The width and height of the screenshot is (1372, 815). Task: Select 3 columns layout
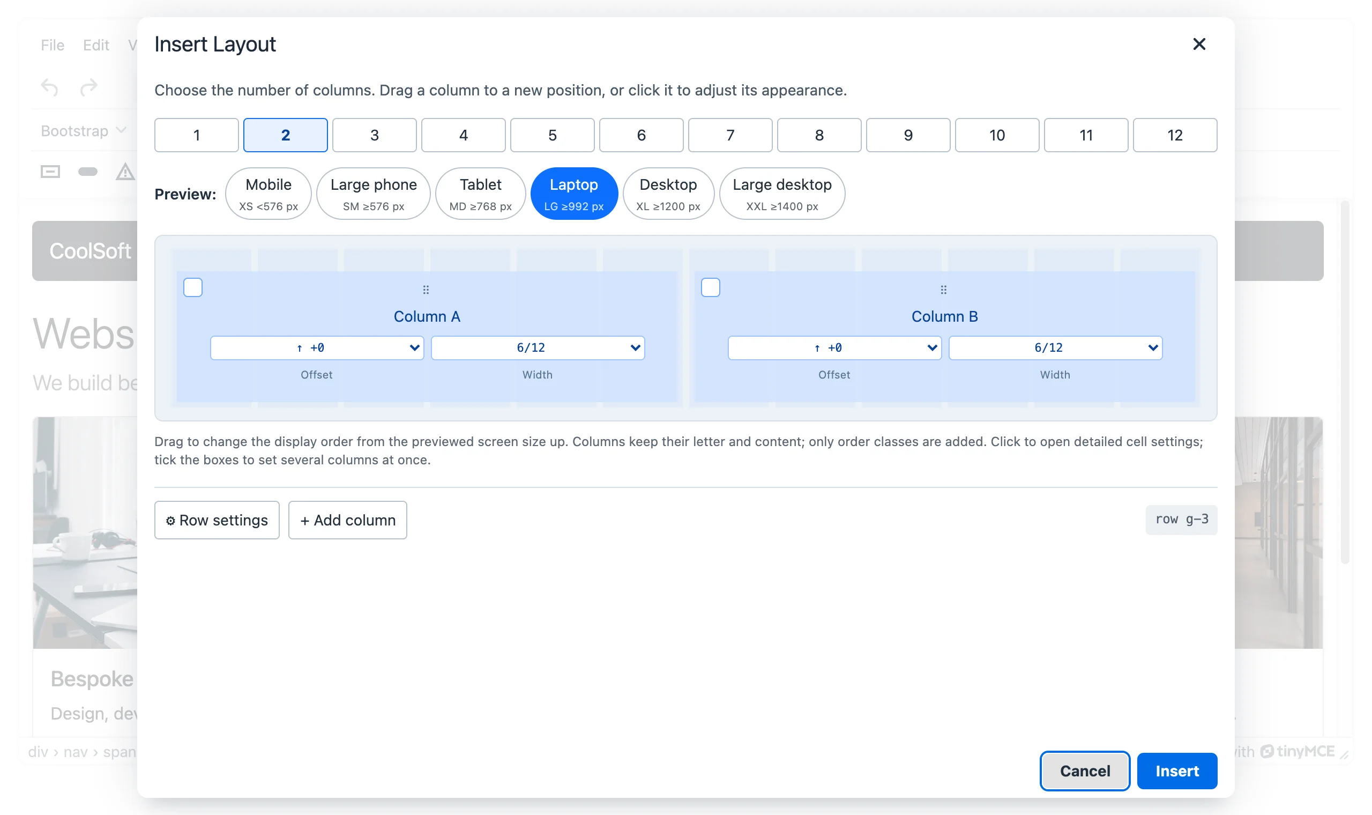pos(374,135)
